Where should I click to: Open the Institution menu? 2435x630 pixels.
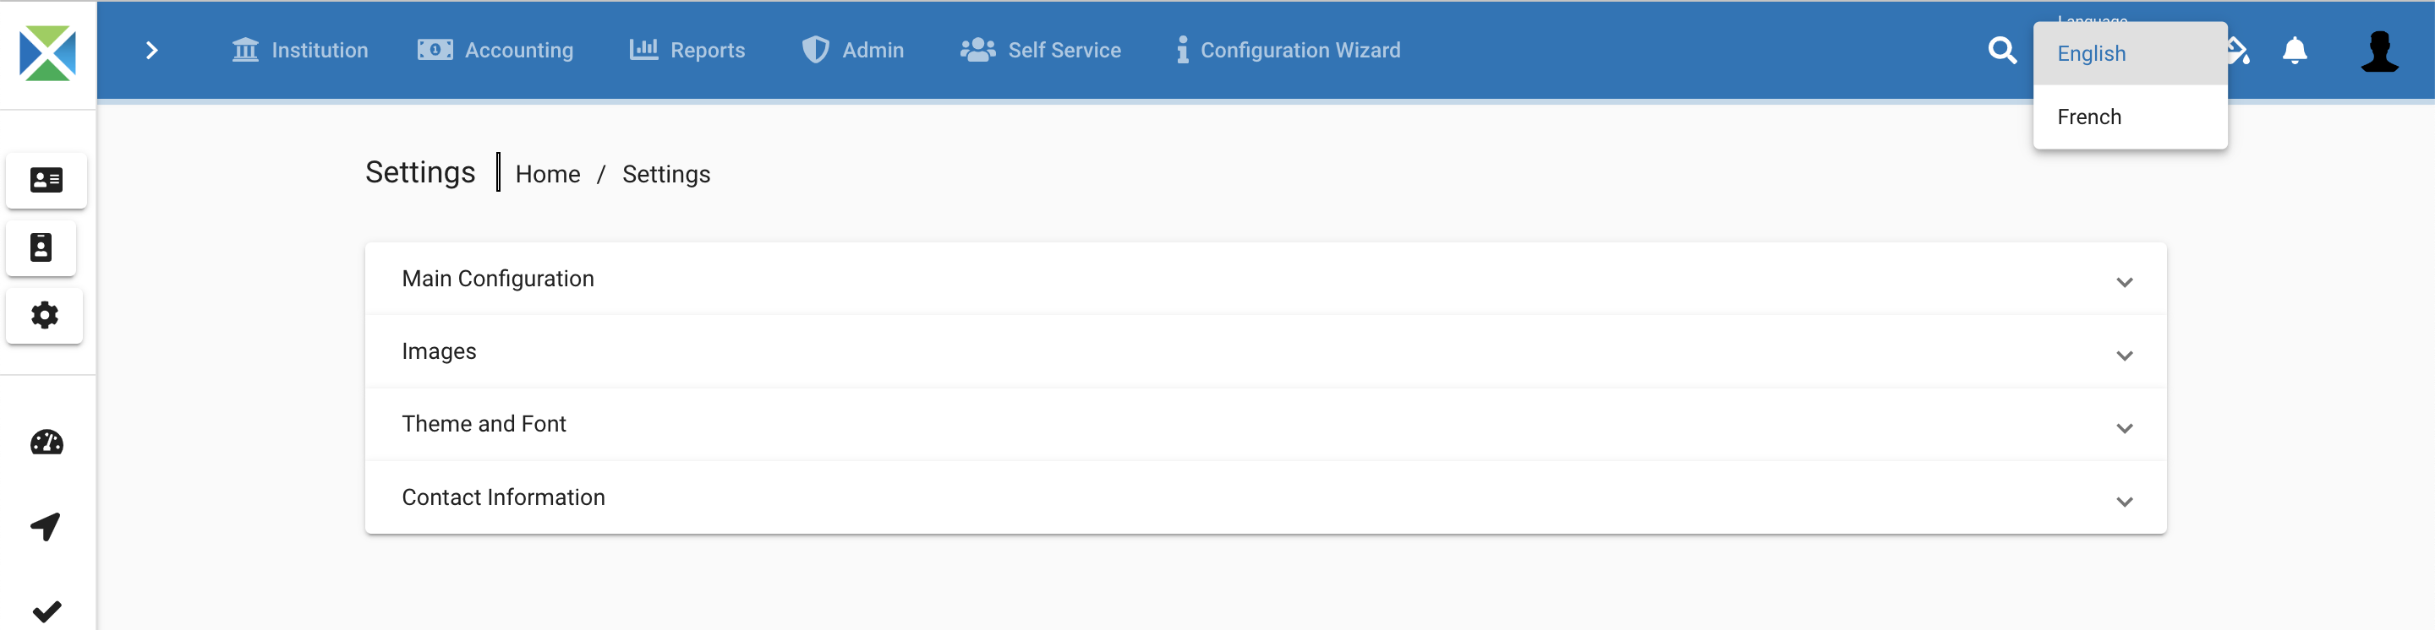[x=299, y=50]
